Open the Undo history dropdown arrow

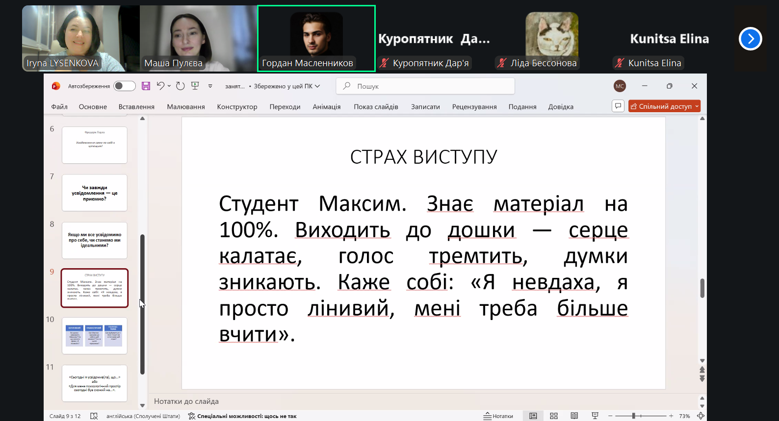click(x=169, y=86)
